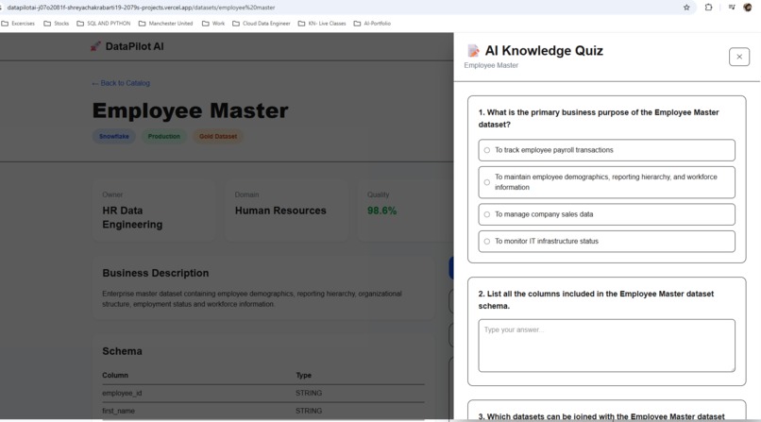Click the answer text box for question 2
The image size is (761, 422).
click(x=607, y=346)
